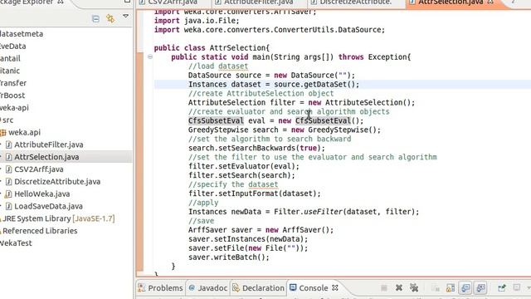Click the Javadoc tab @ icon

[x=192, y=288]
